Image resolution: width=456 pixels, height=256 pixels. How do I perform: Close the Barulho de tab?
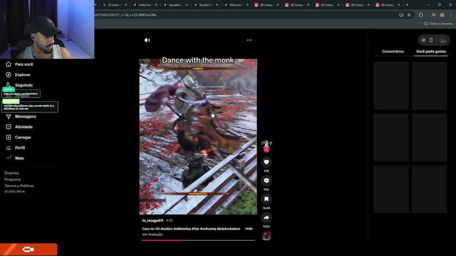(217, 5)
